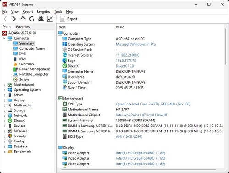Open the View menu
Image resolution: width=229 pixels, height=173 pixels.
[x=15, y=12]
